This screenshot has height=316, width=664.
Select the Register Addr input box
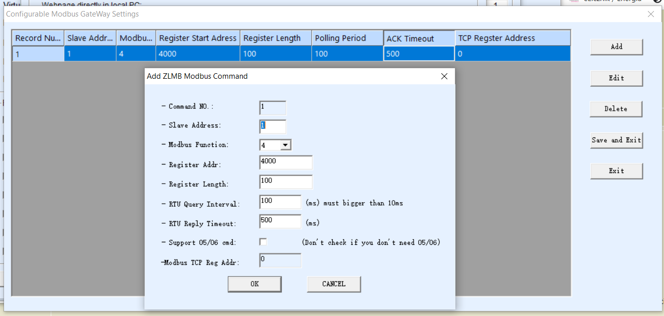[286, 162]
